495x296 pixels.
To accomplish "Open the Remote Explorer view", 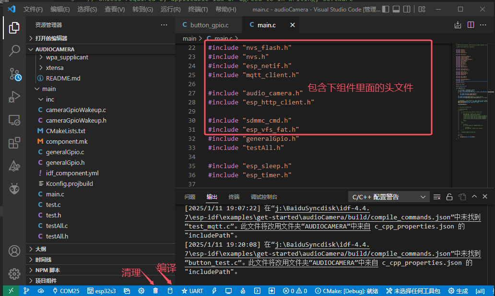I will [14, 120].
